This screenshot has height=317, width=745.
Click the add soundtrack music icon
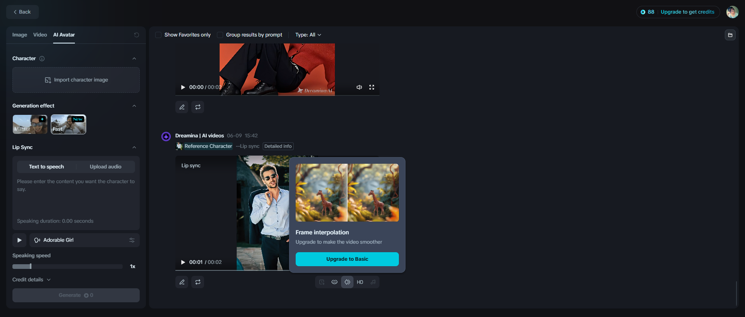373,282
